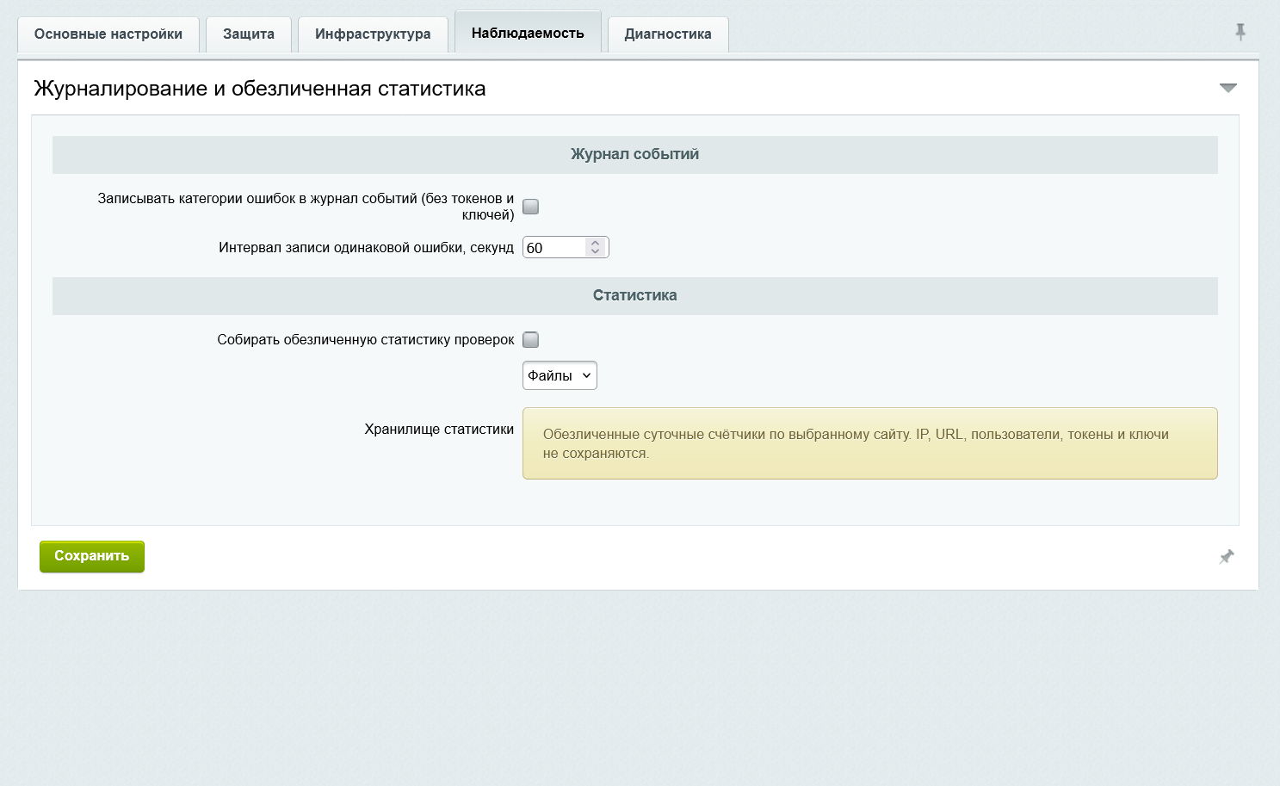
Task: Click the Журнал событий section header
Action: click(635, 155)
